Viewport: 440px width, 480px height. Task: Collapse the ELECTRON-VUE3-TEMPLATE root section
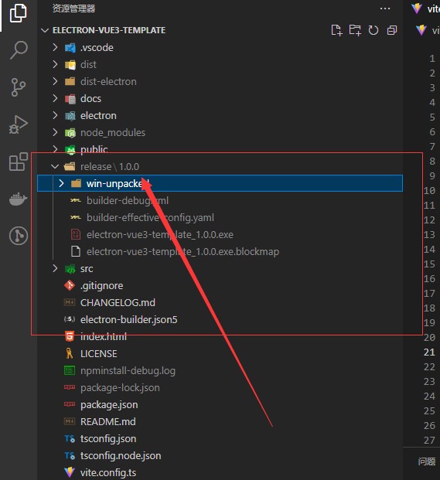pos(45,30)
